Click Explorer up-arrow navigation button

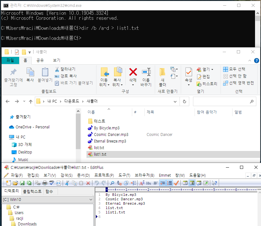pyautogui.click(x=31, y=101)
